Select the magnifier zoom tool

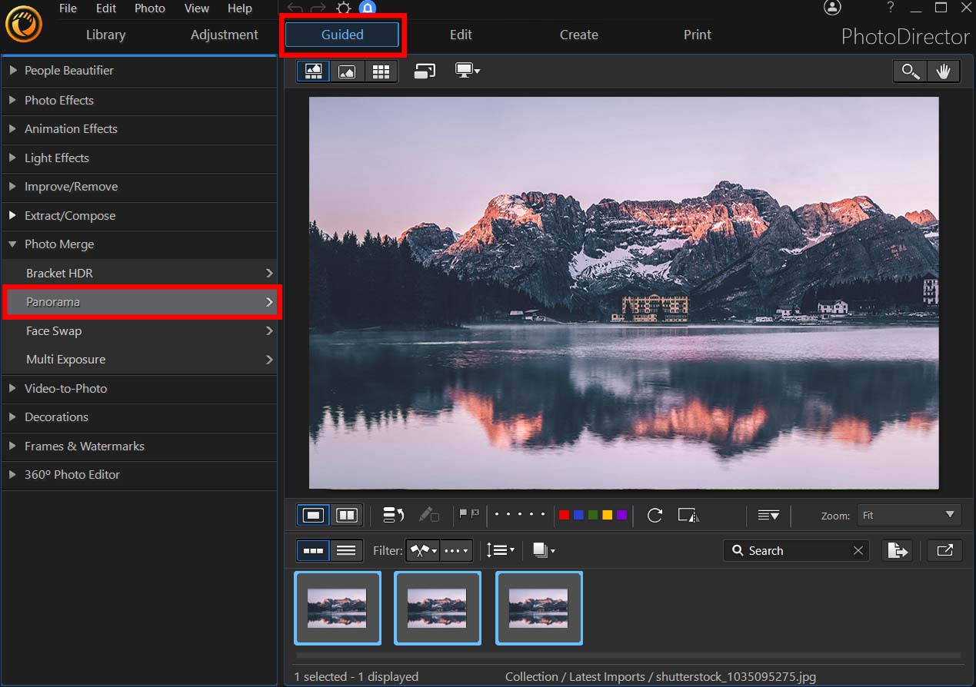(x=910, y=71)
